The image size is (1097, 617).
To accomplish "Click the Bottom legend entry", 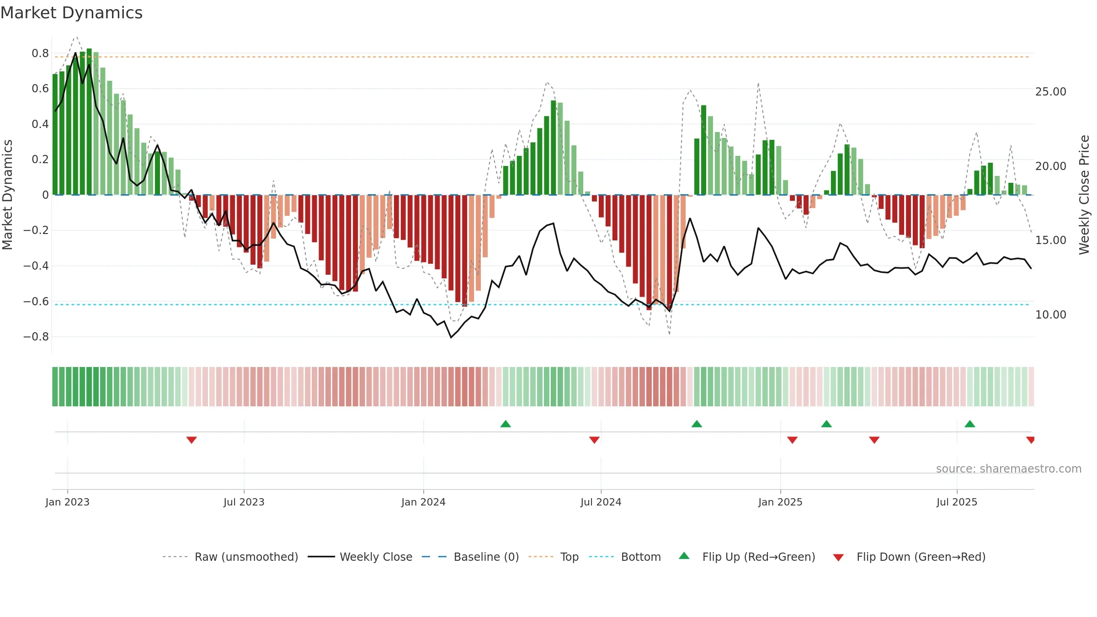I will point(625,557).
